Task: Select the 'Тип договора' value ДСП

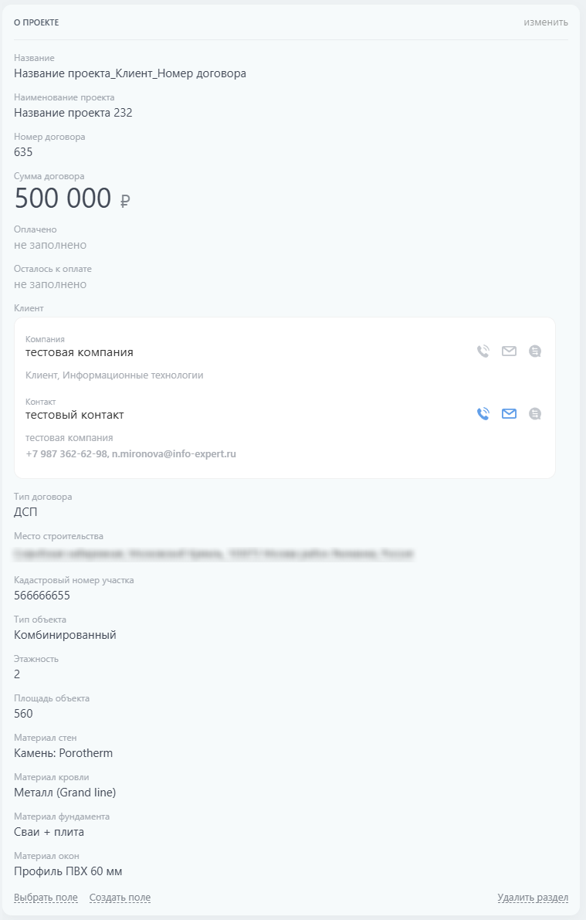Action: (27, 512)
